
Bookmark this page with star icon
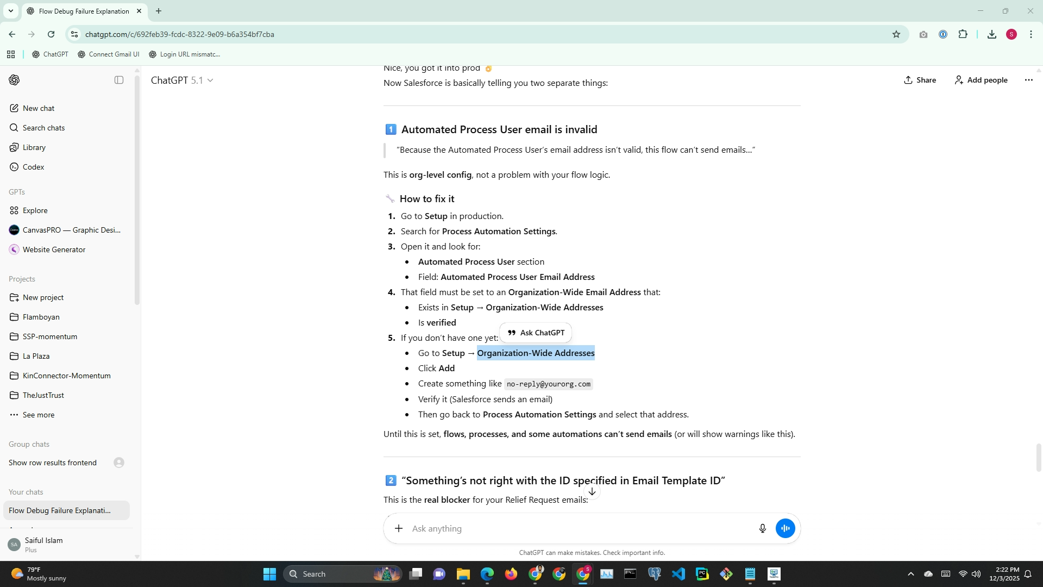pos(896,34)
